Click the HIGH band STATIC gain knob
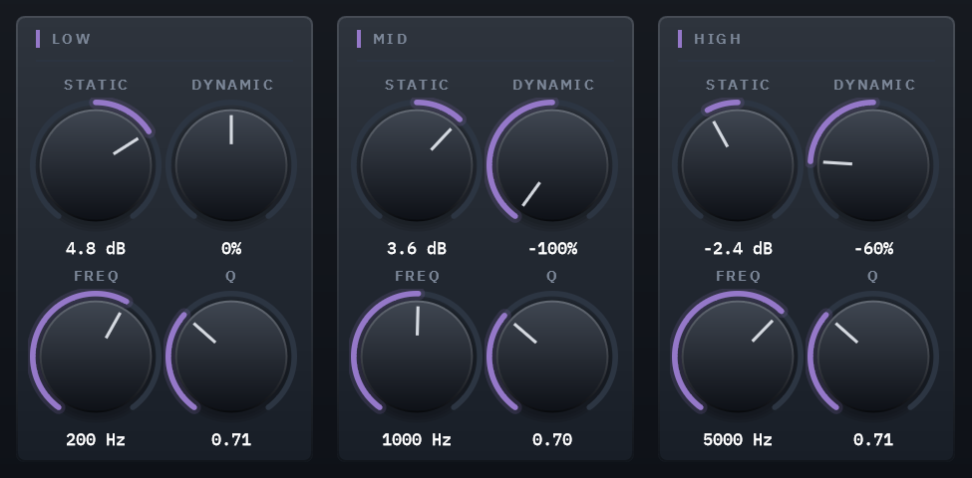The image size is (972, 478). point(739,165)
